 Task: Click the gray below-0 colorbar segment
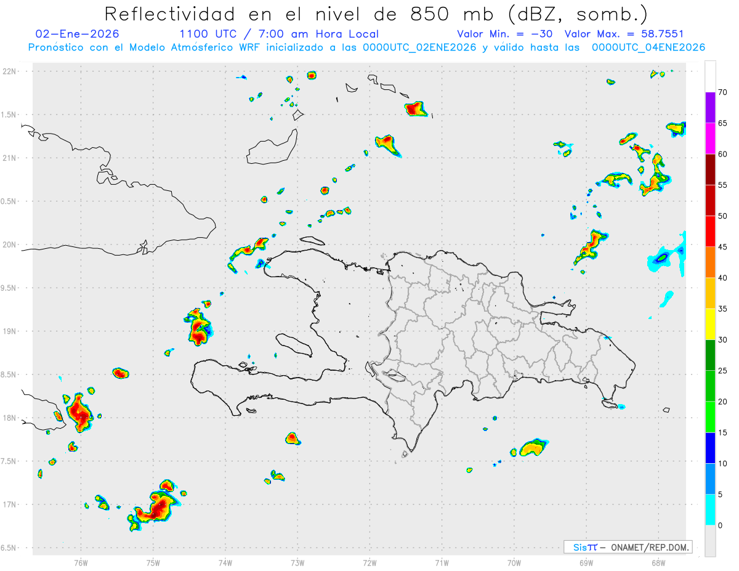711,541
